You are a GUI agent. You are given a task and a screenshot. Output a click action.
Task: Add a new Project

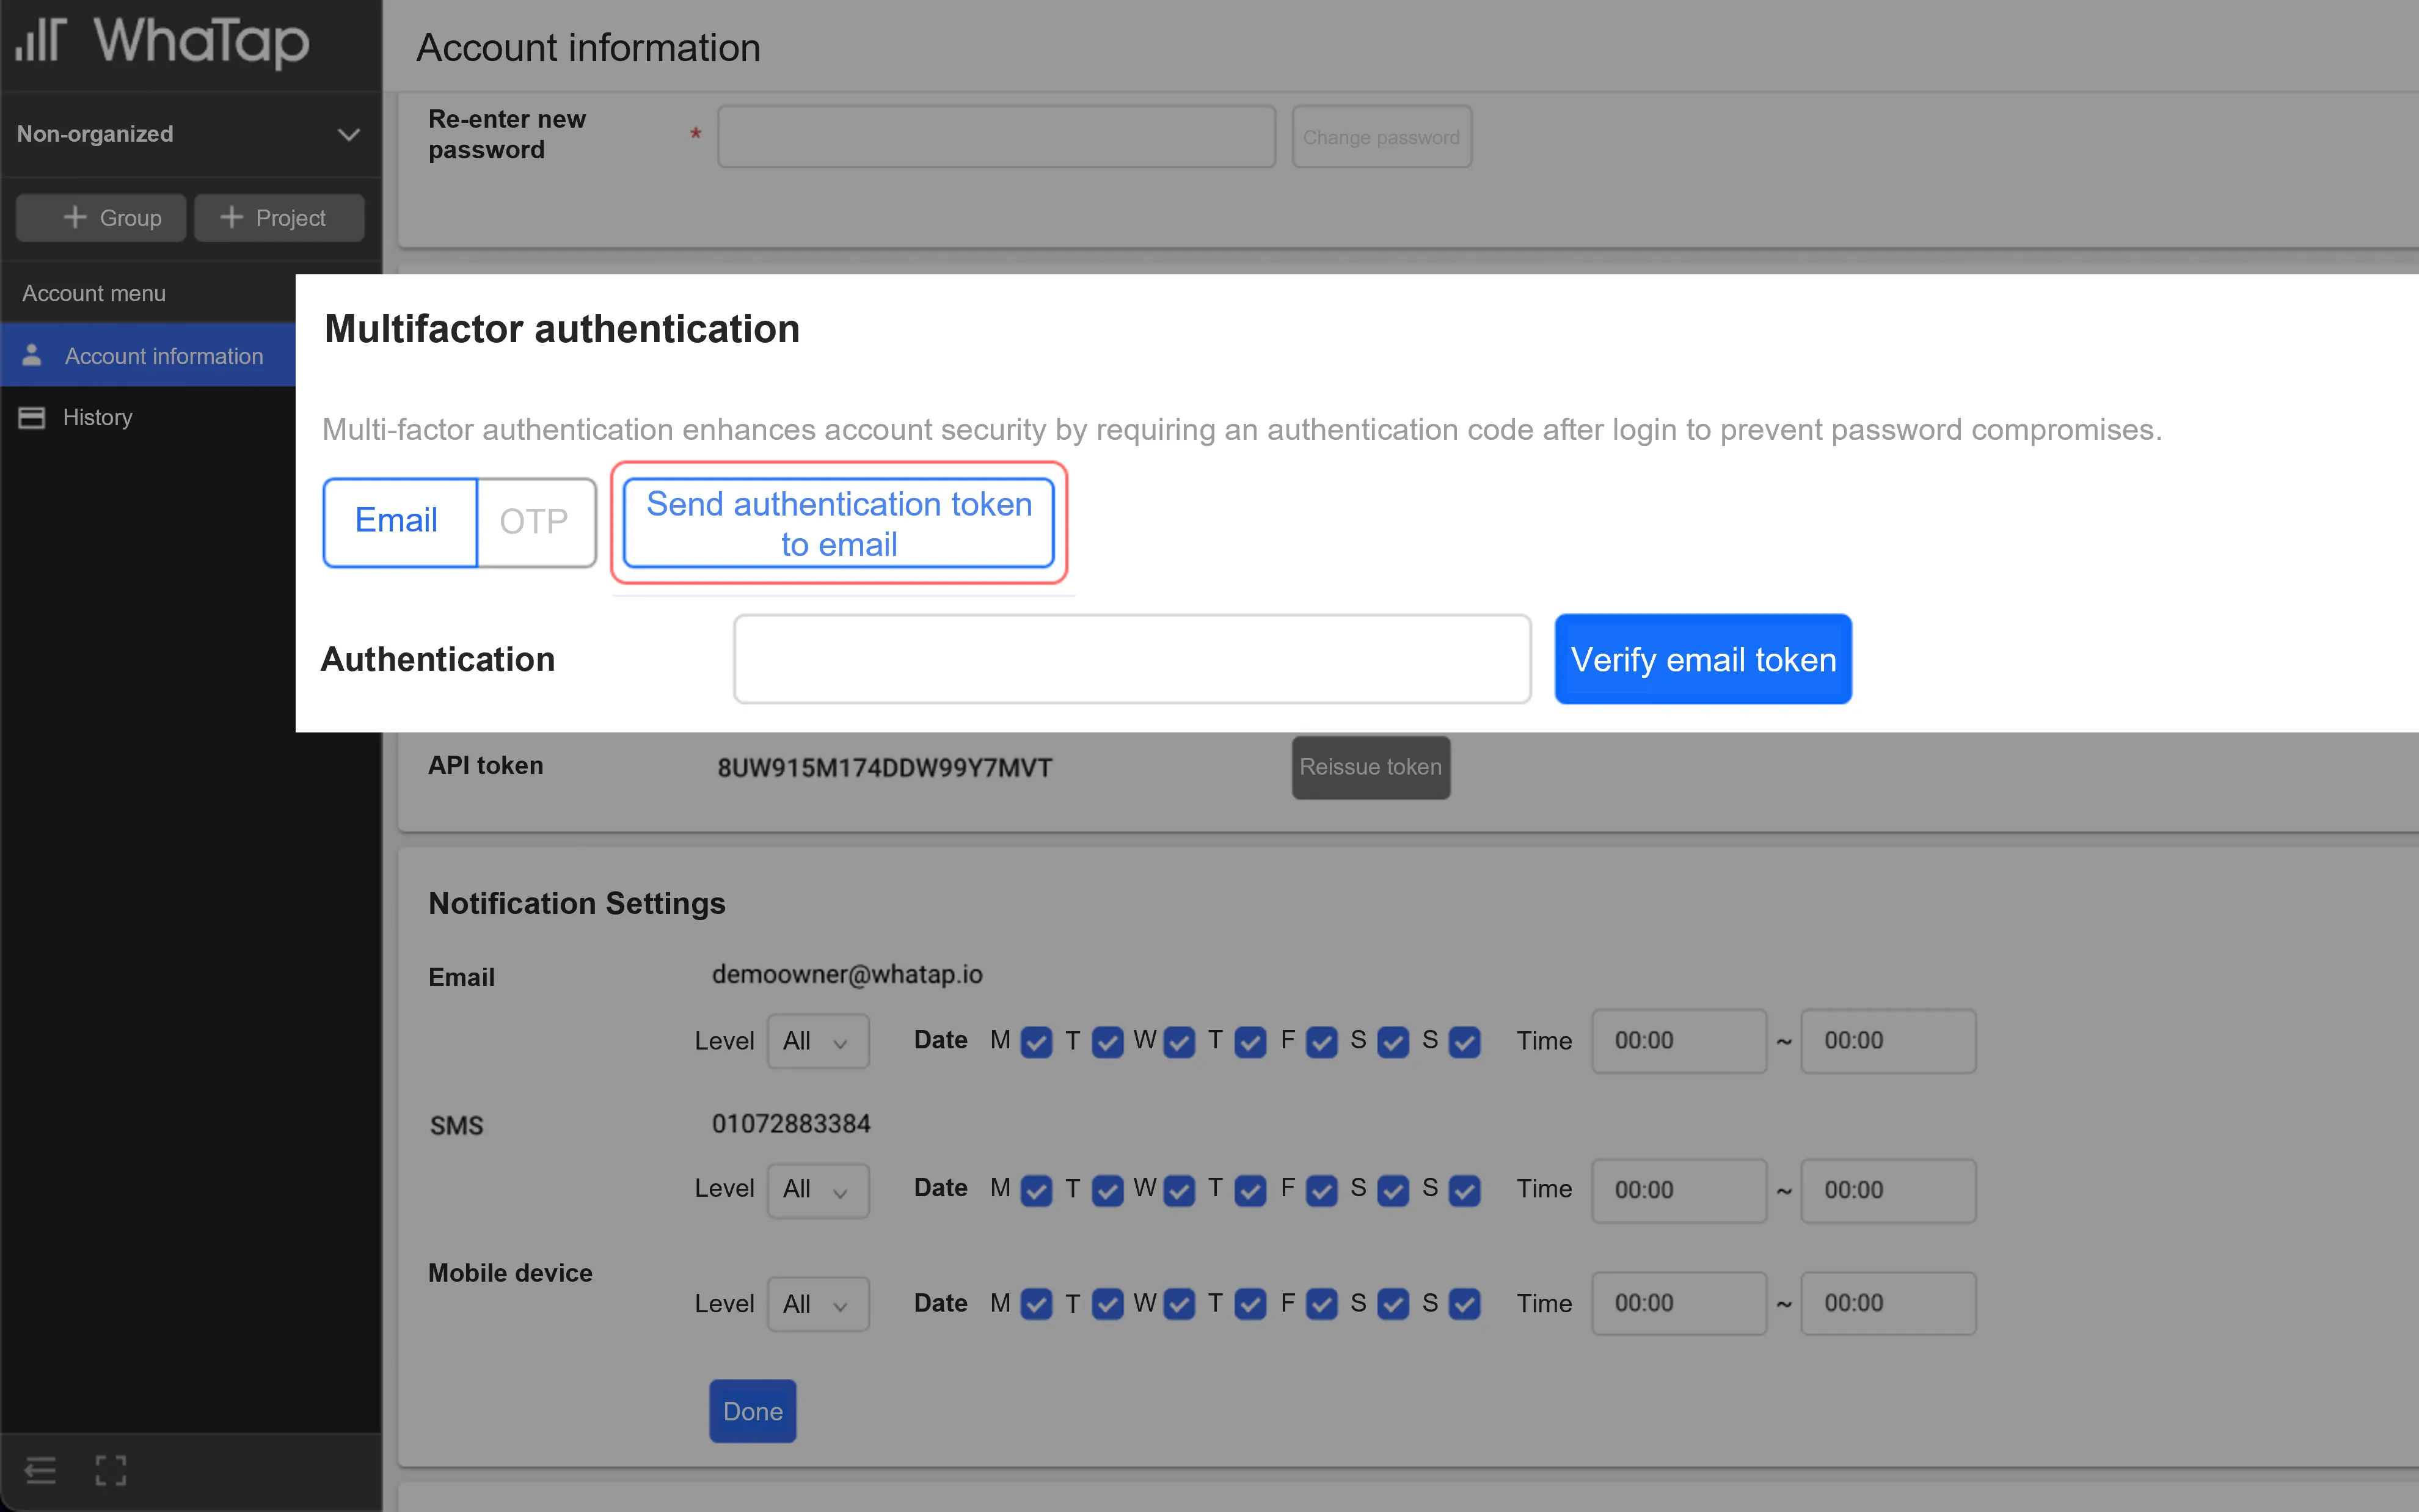[279, 217]
